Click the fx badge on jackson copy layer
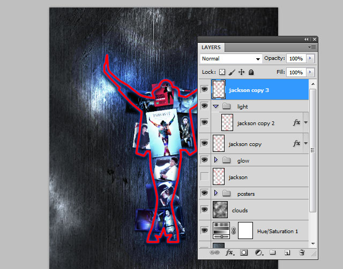Screen dimensions: 343x269 (296, 143)
